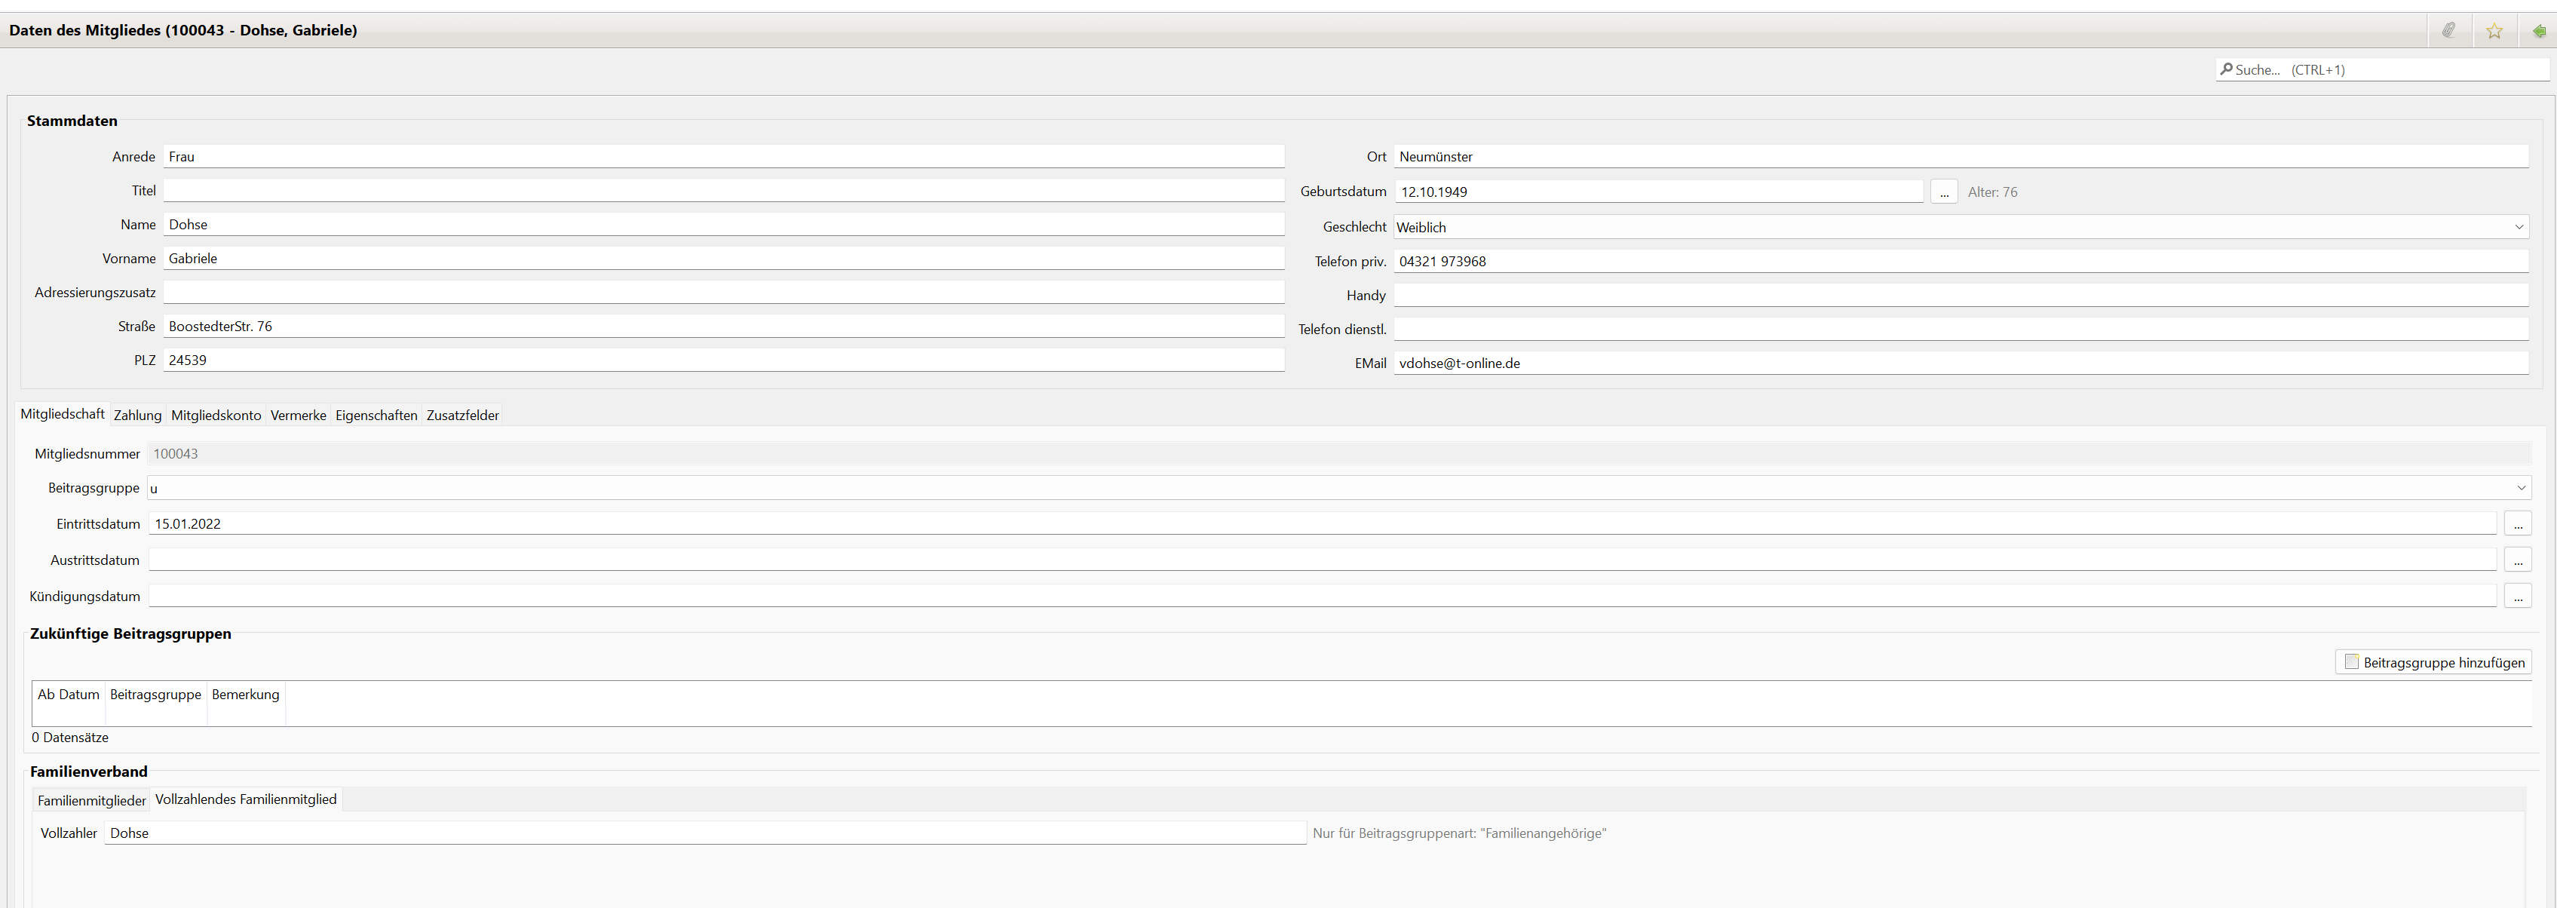Screen dimensions: 2557x908
Task: Select the Vermerke tab
Action: [298, 416]
